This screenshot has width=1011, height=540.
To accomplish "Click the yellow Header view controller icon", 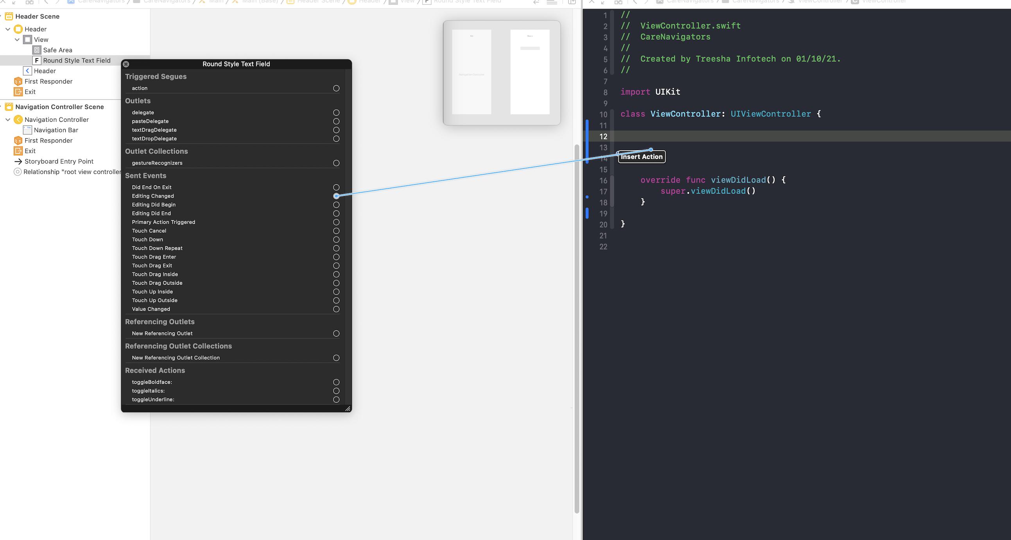I will click(x=18, y=29).
